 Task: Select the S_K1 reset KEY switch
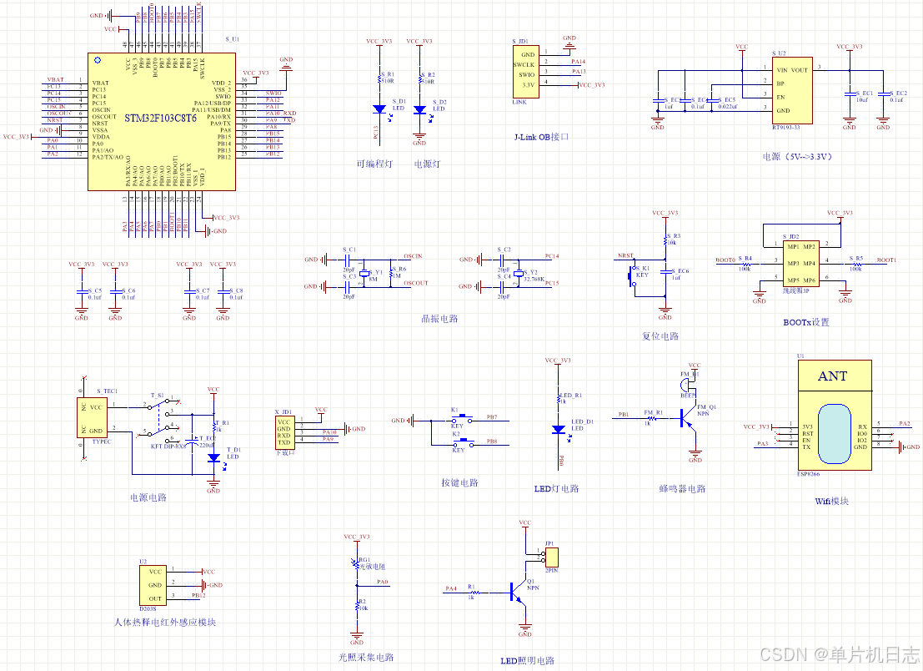click(x=634, y=275)
